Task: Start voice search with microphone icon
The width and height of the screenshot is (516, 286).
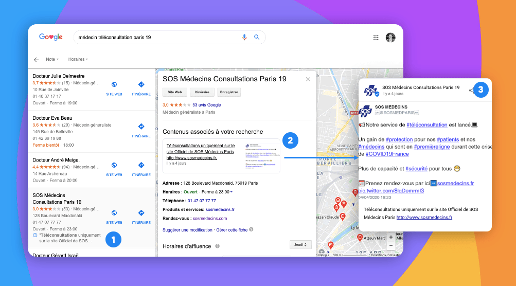Action: click(244, 37)
